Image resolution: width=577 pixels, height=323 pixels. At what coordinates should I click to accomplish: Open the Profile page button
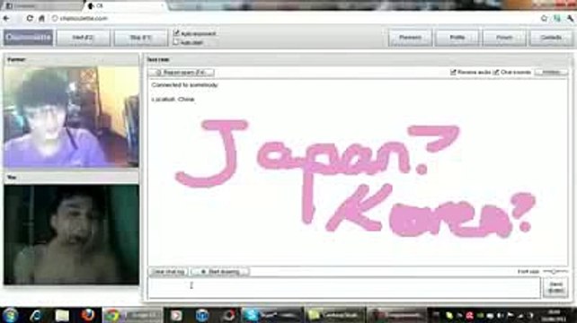[x=457, y=38]
